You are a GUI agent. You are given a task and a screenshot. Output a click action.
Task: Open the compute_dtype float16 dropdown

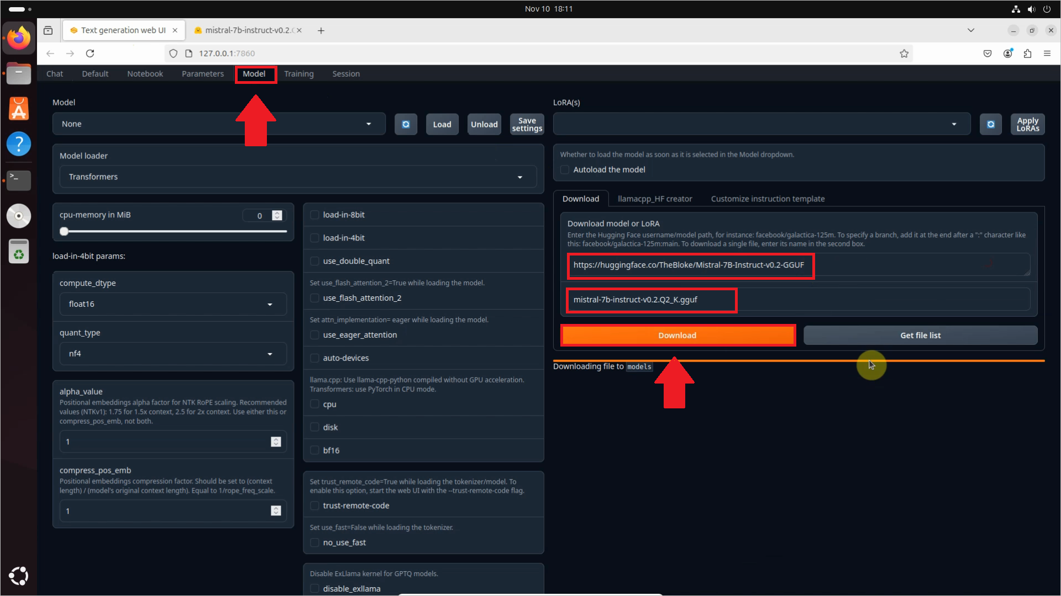[x=173, y=304]
